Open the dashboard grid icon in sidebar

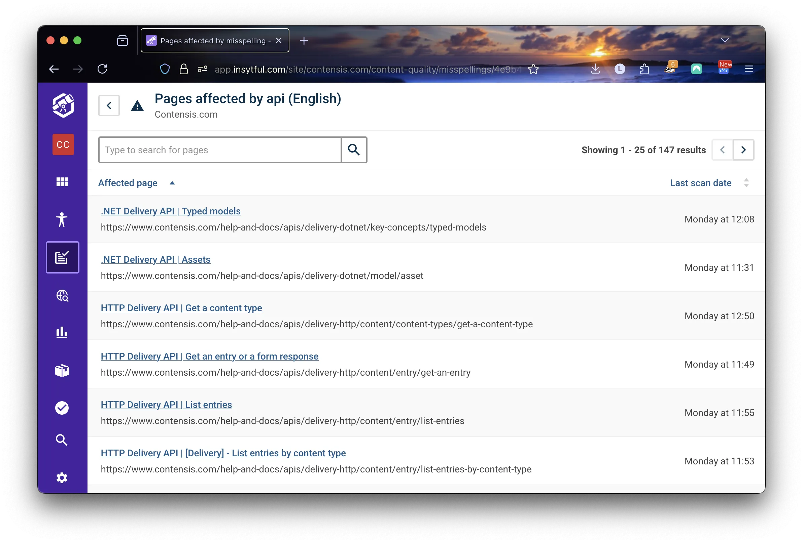(x=62, y=182)
